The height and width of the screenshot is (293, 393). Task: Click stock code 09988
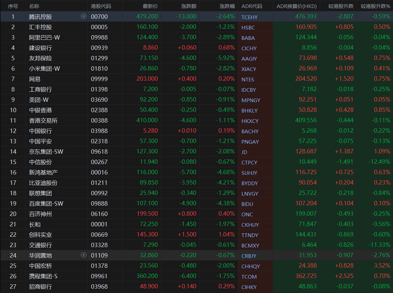click(x=99, y=38)
